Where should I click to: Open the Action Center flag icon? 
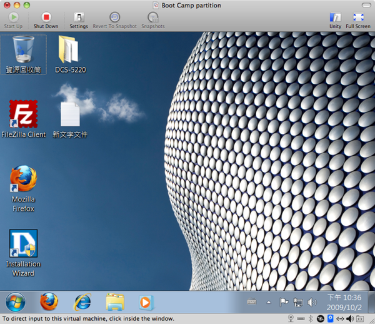tap(283, 302)
